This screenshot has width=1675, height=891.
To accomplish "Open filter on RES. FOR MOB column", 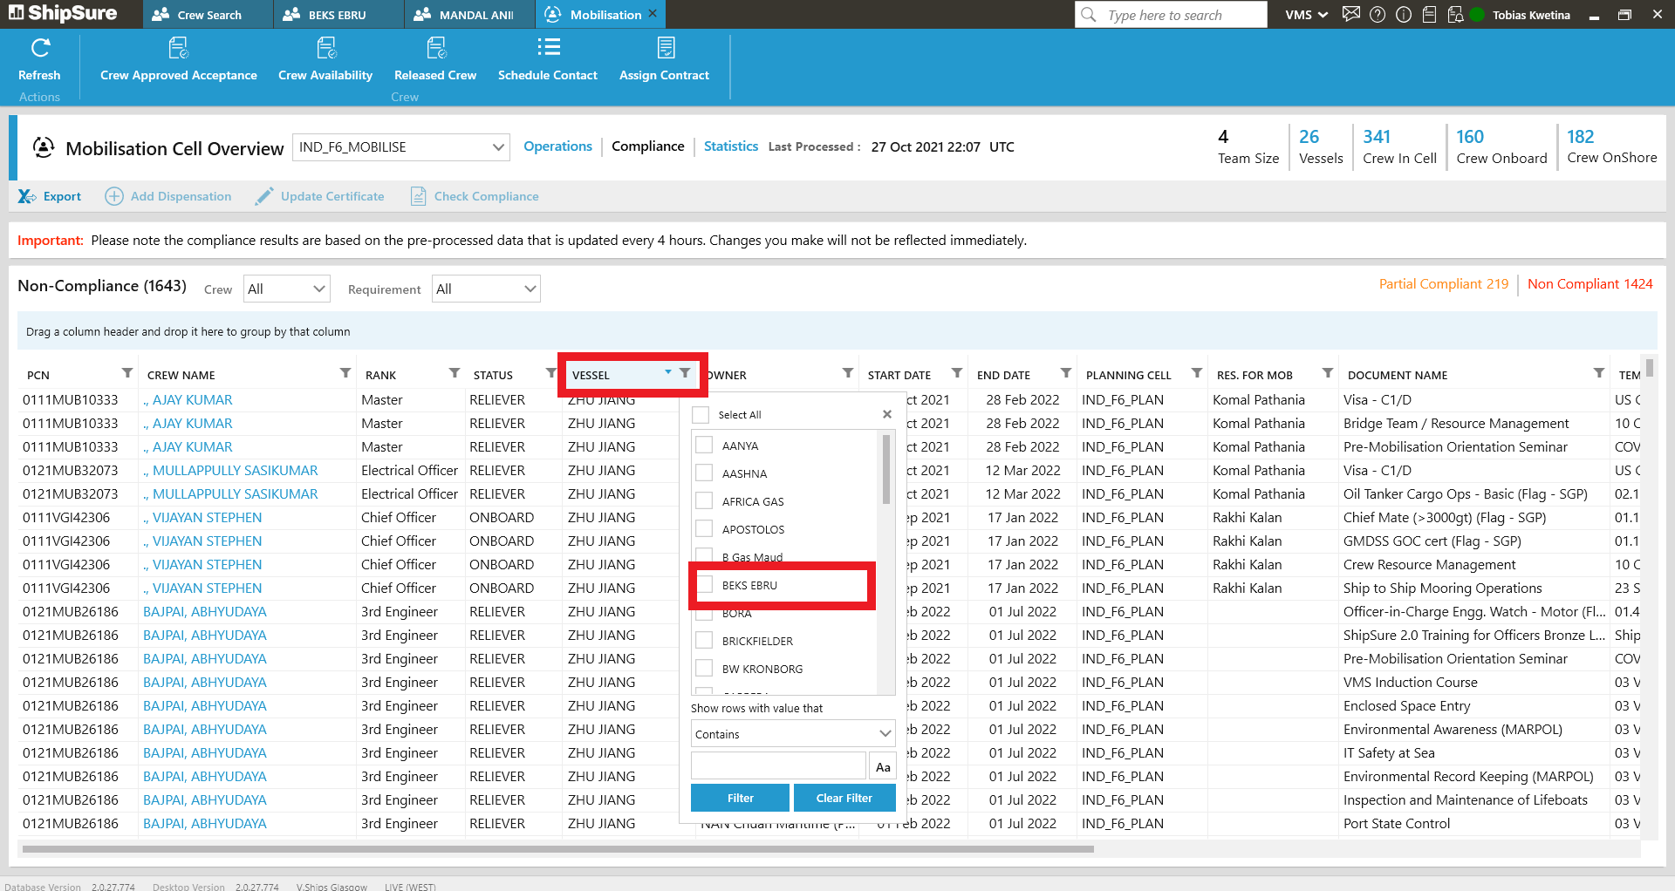I will (1328, 373).
